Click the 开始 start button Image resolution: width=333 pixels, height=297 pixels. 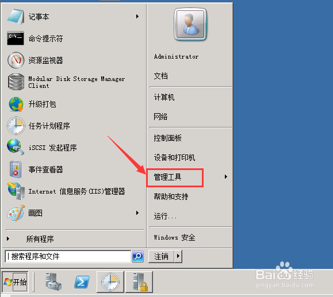pos(15,282)
